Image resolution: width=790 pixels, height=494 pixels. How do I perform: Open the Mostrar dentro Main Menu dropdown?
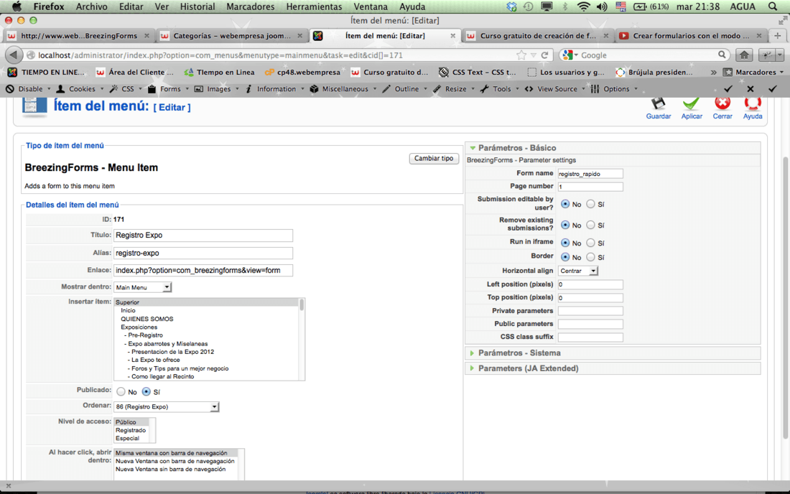point(143,287)
